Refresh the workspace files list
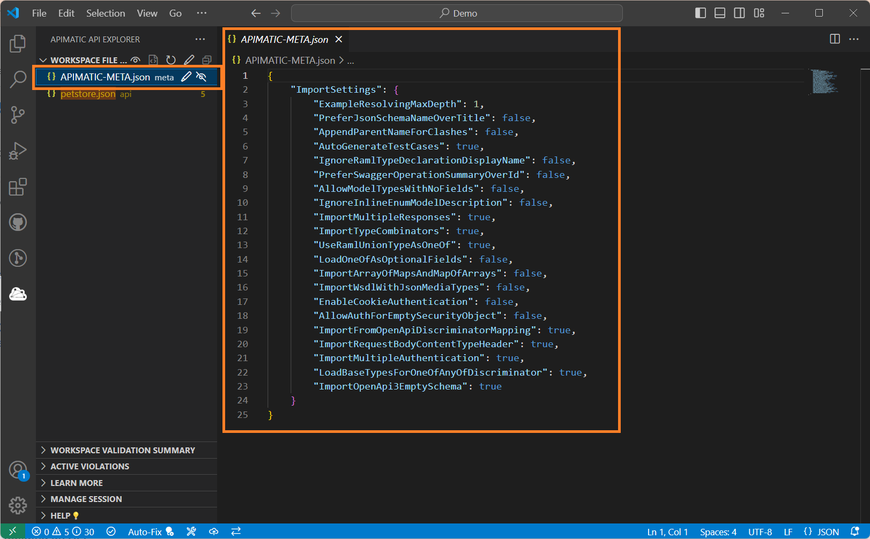 click(171, 60)
